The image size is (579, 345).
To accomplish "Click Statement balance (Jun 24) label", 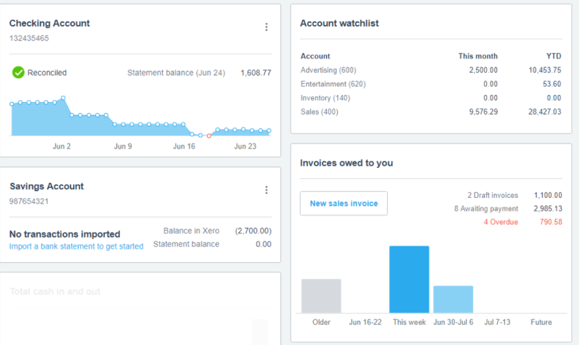I will [176, 73].
